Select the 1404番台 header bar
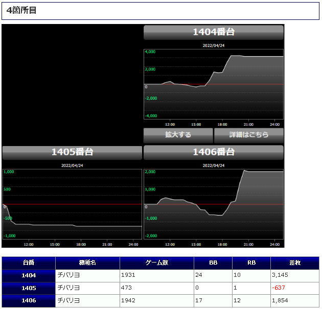The image size is (322, 309). (x=214, y=32)
